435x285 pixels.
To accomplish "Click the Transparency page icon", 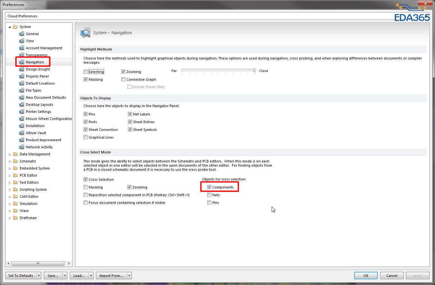I will [x=22, y=55].
